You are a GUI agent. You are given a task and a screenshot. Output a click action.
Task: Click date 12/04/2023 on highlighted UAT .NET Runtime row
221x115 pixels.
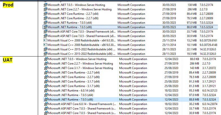click(171, 100)
